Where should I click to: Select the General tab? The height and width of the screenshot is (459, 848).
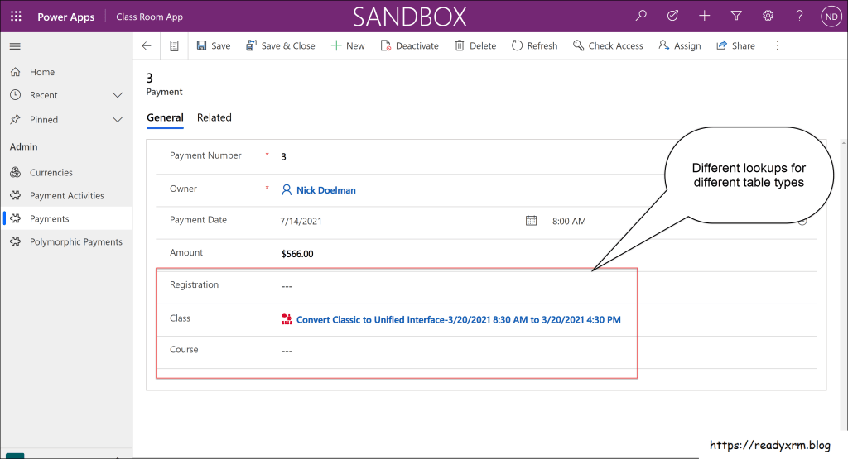click(165, 117)
